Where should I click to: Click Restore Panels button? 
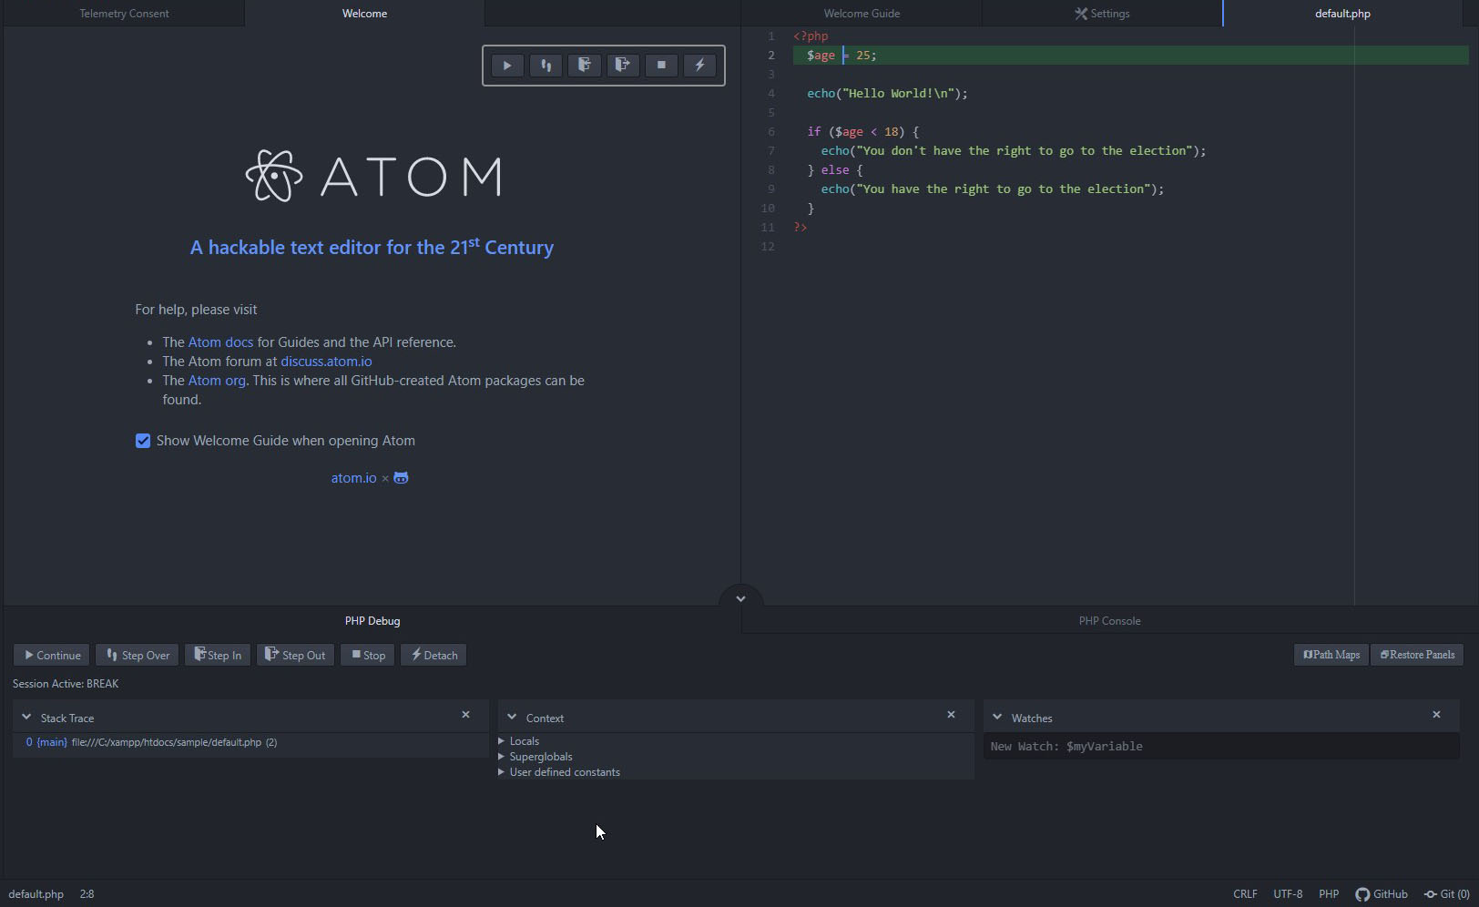1417,655
